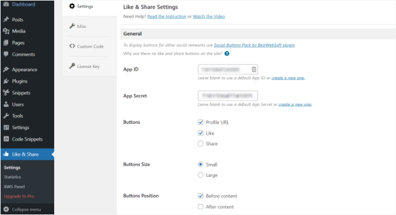
Task: Open the Media menu
Action: pyautogui.click(x=27, y=31)
